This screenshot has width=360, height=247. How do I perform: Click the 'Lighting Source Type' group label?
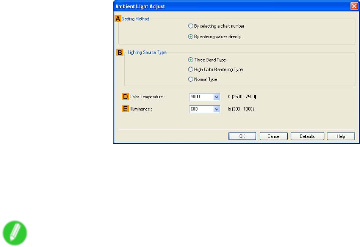tap(147, 52)
